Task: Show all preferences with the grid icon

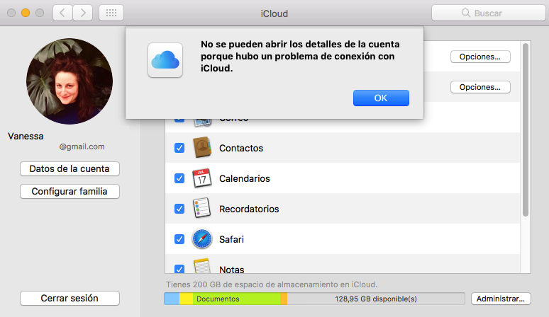Action: point(112,13)
